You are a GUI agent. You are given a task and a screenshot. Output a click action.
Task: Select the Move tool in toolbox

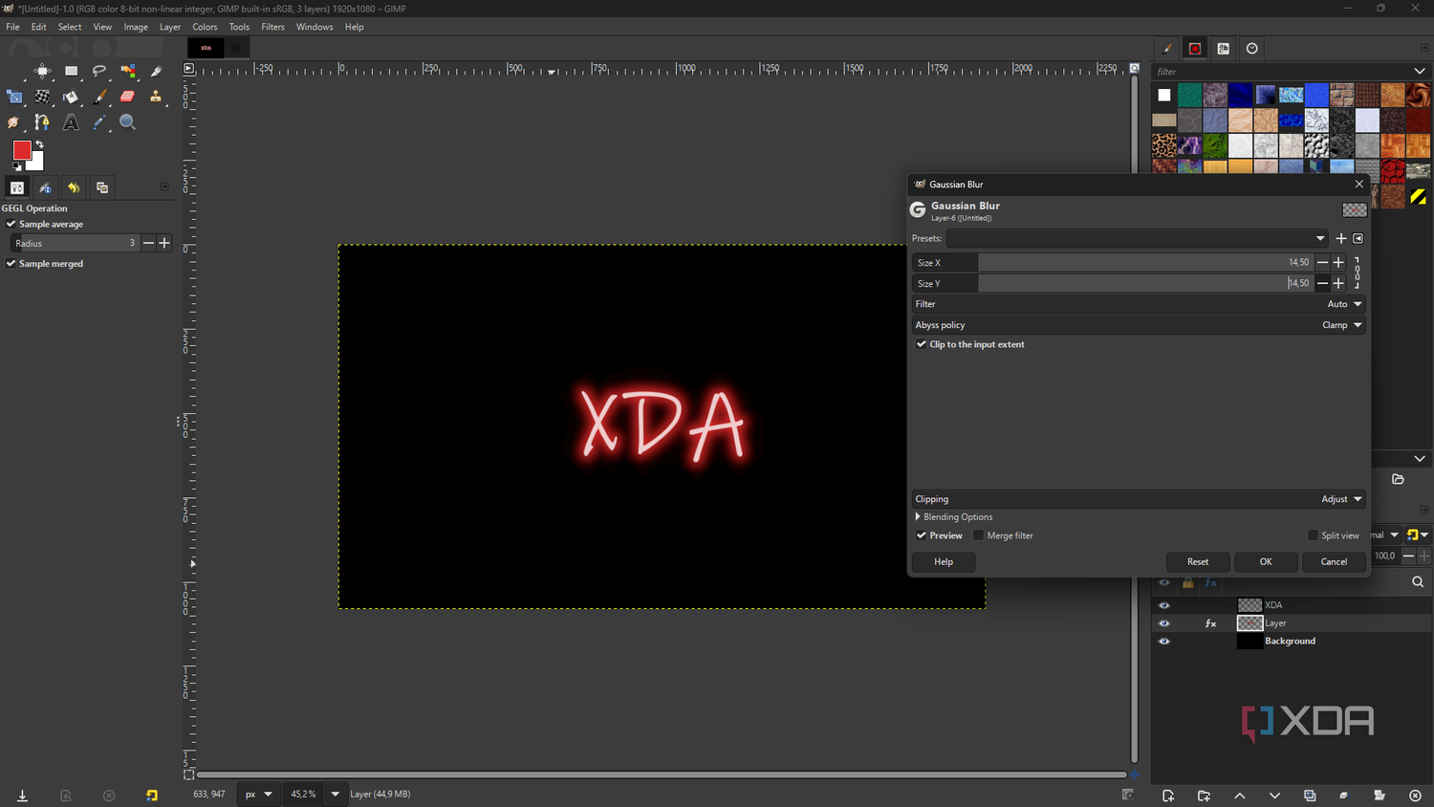pyautogui.click(x=42, y=71)
